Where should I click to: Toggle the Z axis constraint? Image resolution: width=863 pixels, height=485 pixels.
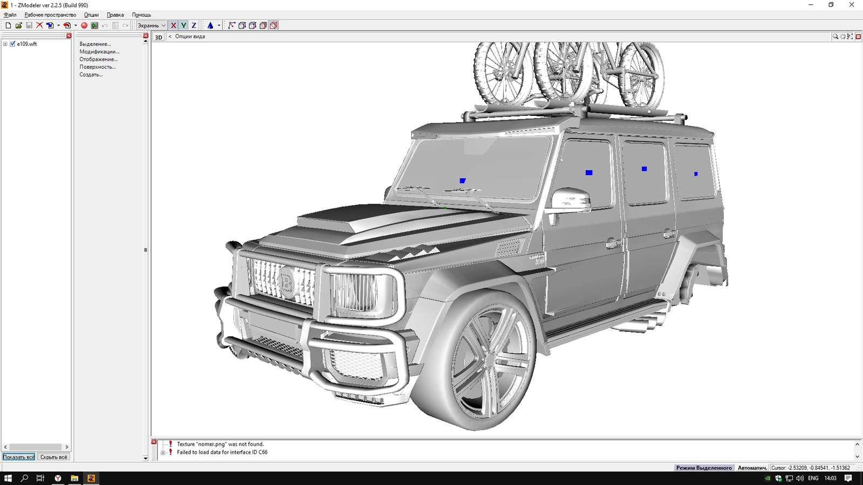(194, 25)
